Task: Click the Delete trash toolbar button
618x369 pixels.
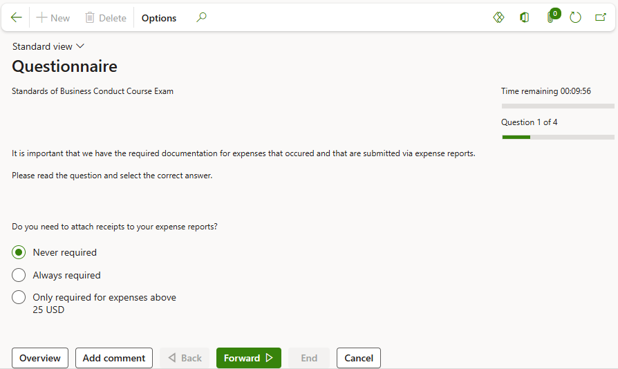Action: point(106,18)
